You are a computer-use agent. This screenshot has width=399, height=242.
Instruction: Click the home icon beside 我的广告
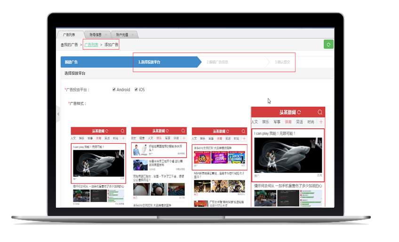coord(62,45)
